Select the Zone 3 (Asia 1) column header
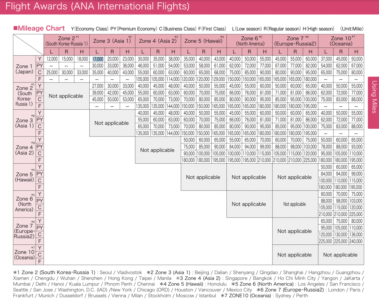Screen dimensions: 379x301 [112, 41]
